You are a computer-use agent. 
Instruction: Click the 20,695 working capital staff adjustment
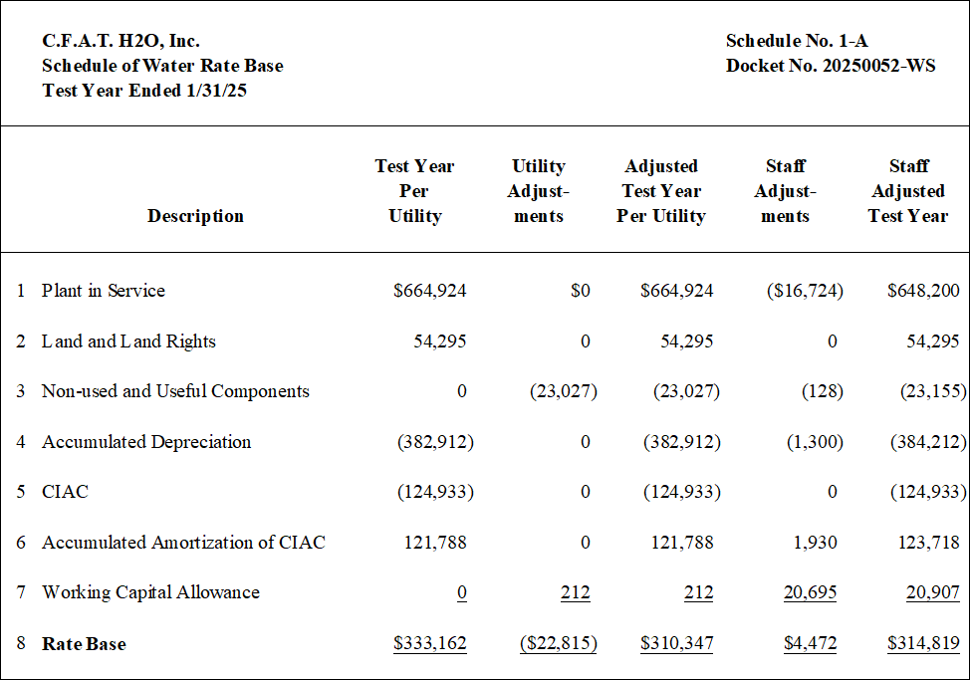pyautogui.click(x=810, y=592)
